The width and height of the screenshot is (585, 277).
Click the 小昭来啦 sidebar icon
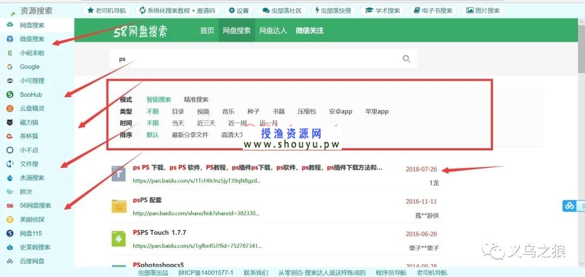coord(10,53)
